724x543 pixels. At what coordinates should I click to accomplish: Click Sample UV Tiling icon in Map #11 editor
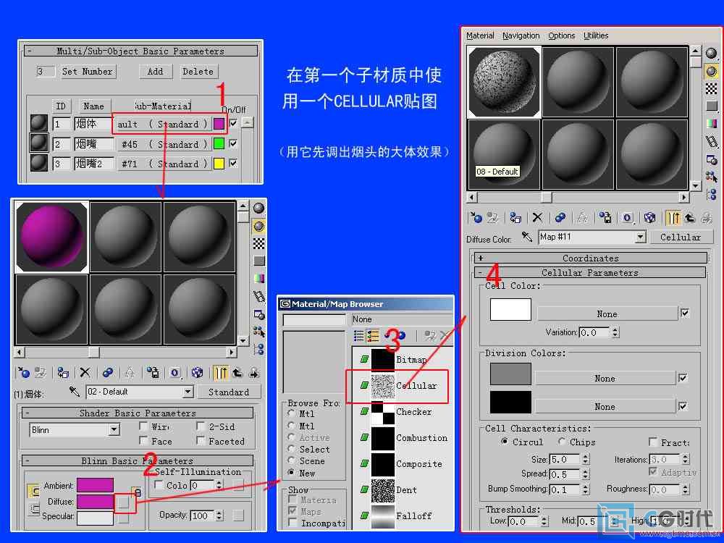click(712, 106)
